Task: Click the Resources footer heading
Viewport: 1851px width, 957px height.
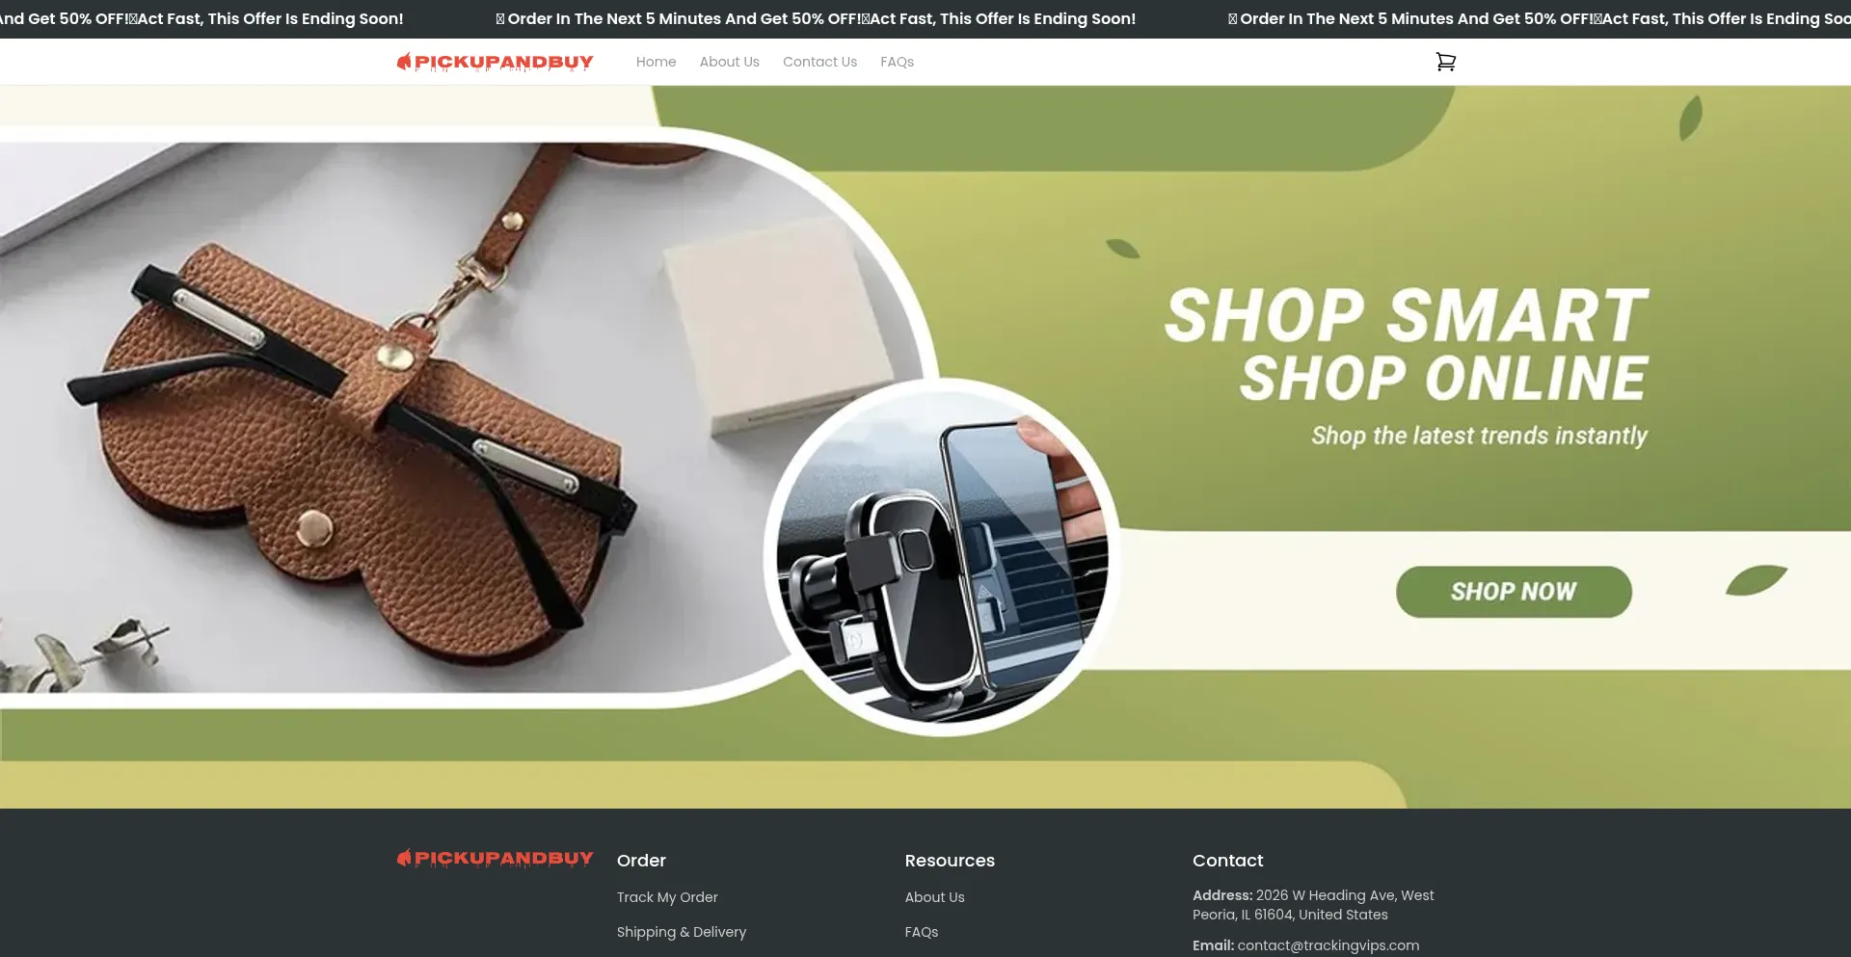Action: 950,861
